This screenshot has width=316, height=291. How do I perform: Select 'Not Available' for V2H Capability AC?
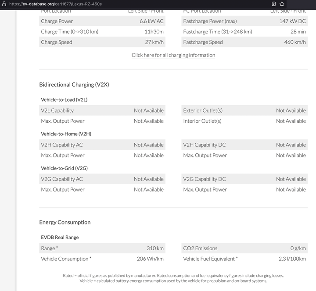click(149, 145)
